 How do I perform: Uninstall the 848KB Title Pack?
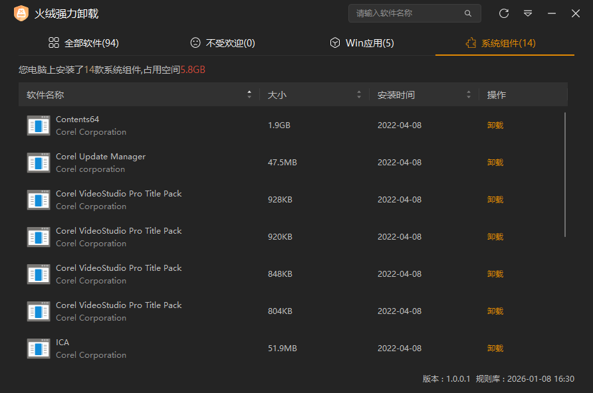pyautogui.click(x=495, y=274)
